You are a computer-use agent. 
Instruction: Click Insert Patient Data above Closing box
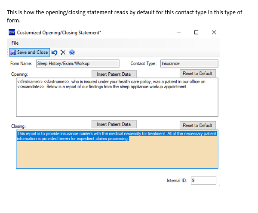tap(114, 124)
